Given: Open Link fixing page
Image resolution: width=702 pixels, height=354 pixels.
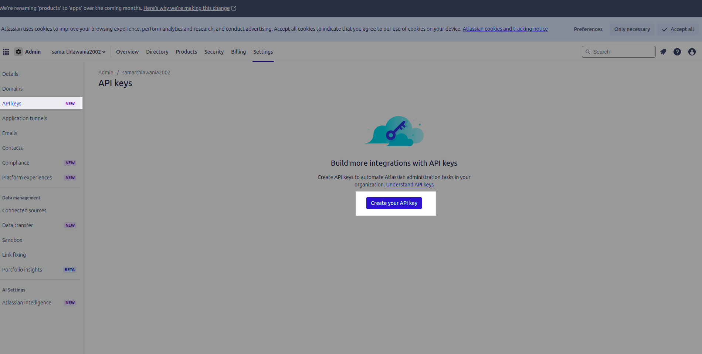Looking at the screenshot, I should [x=41, y=255].
